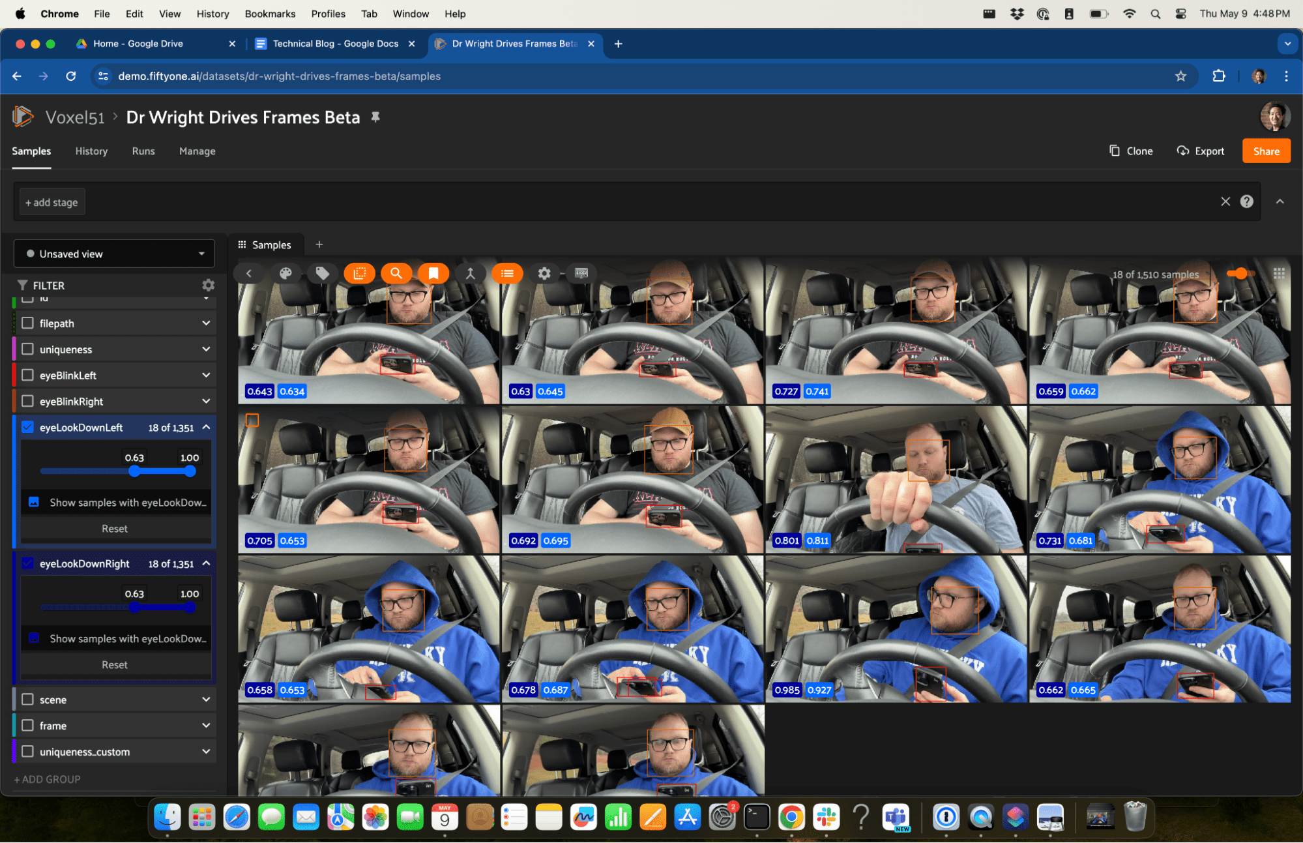Click the help question mark icon
1303x843 pixels.
pyautogui.click(x=1247, y=201)
